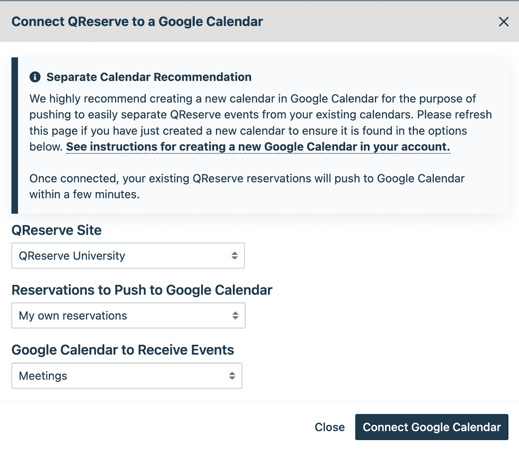Click the Connect QReserve to a Google Calendar title

coord(137,21)
